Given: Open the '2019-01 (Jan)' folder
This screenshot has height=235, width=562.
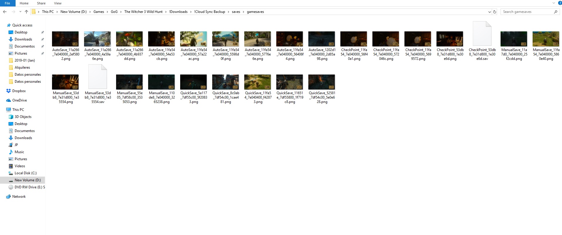Looking at the screenshot, I should coord(25,60).
